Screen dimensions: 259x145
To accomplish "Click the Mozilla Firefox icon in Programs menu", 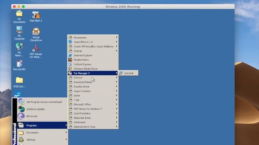I will click(70, 60).
